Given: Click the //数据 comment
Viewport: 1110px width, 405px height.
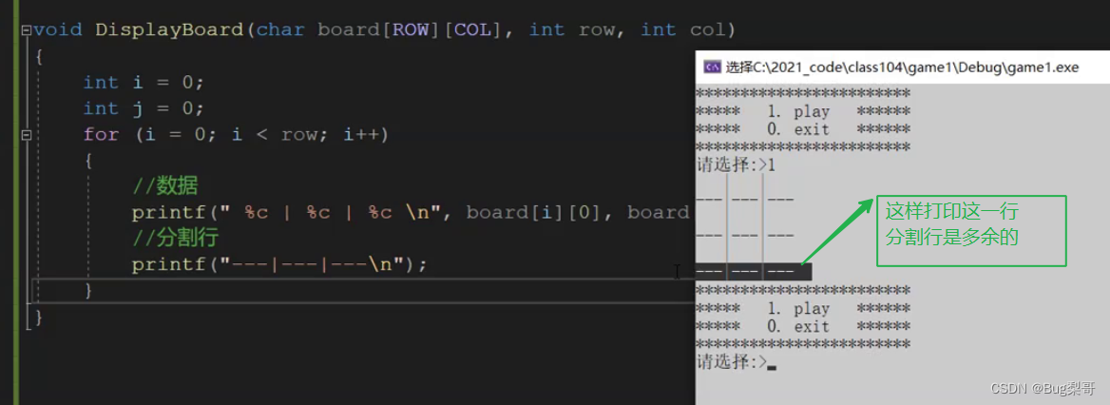Looking at the screenshot, I should [165, 187].
